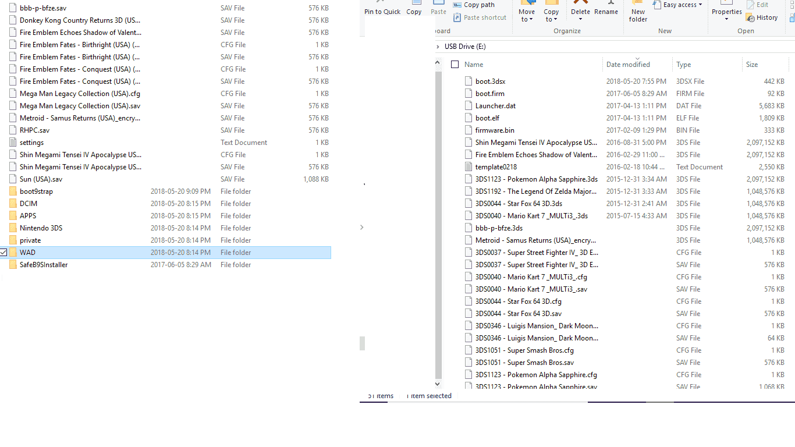Click the size value "5,683 KB"

click(x=772, y=106)
